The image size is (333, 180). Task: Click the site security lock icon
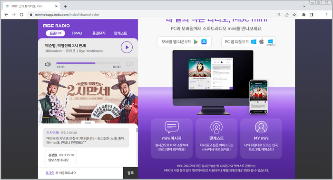(31, 15)
